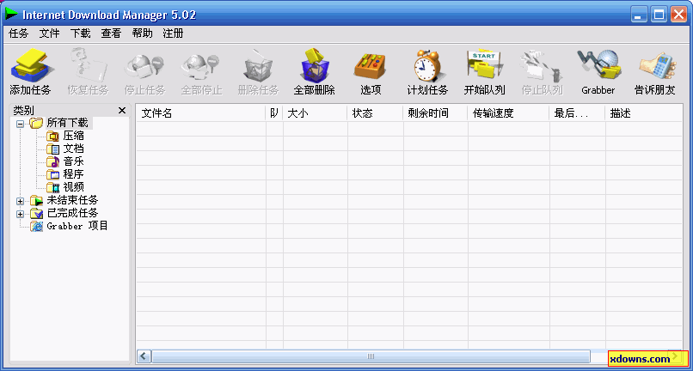The image size is (693, 371).
Task: Sort by 剩余时间 column header
Action: pyautogui.click(x=435, y=113)
